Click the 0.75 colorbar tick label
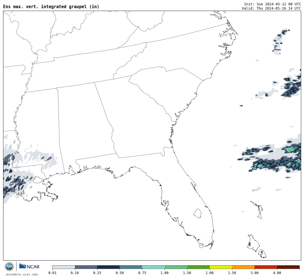This screenshot has width=304, height=278. click(x=142, y=273)
